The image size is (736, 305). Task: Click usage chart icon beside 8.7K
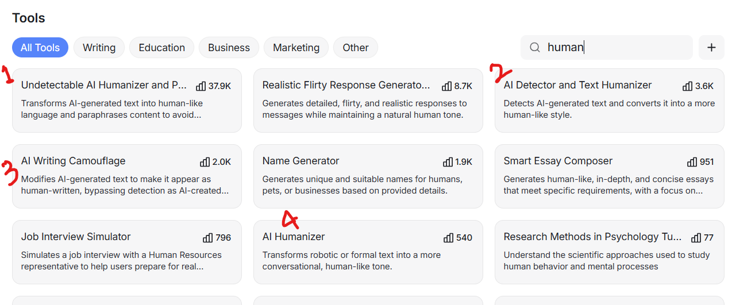[446, 86]
